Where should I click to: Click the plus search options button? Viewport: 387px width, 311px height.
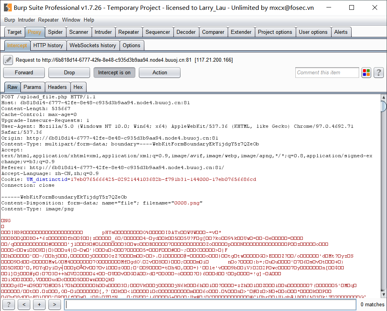click(39, 304)
